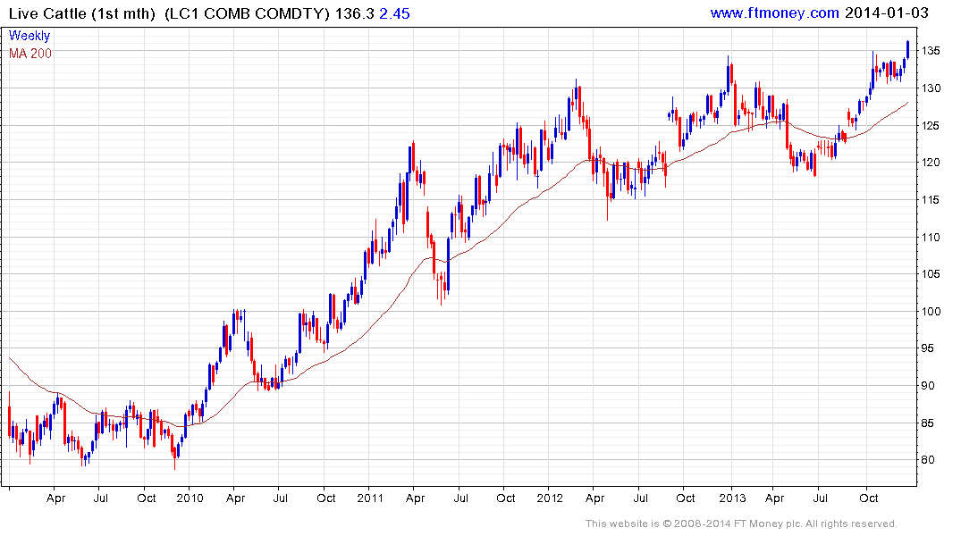Click the change value 2.45
961x536 pixels.
[x=395, y=13]
